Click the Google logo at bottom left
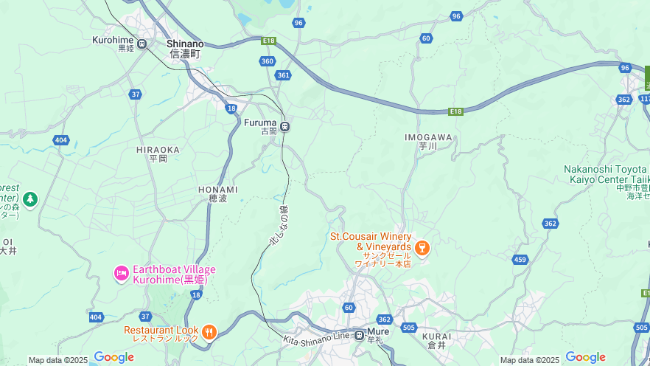Screen dimensions: 650x366 114,357
